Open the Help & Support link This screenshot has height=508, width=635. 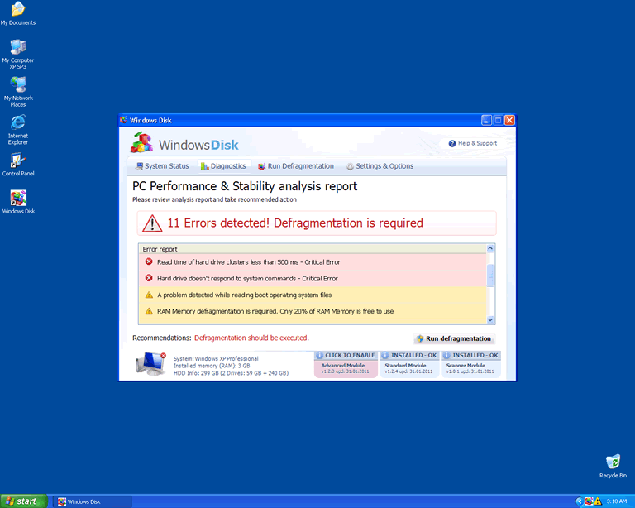coord(473,143)
